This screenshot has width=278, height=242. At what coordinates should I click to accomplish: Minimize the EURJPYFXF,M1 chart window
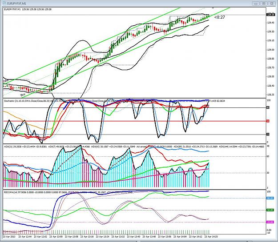[256, 4]
